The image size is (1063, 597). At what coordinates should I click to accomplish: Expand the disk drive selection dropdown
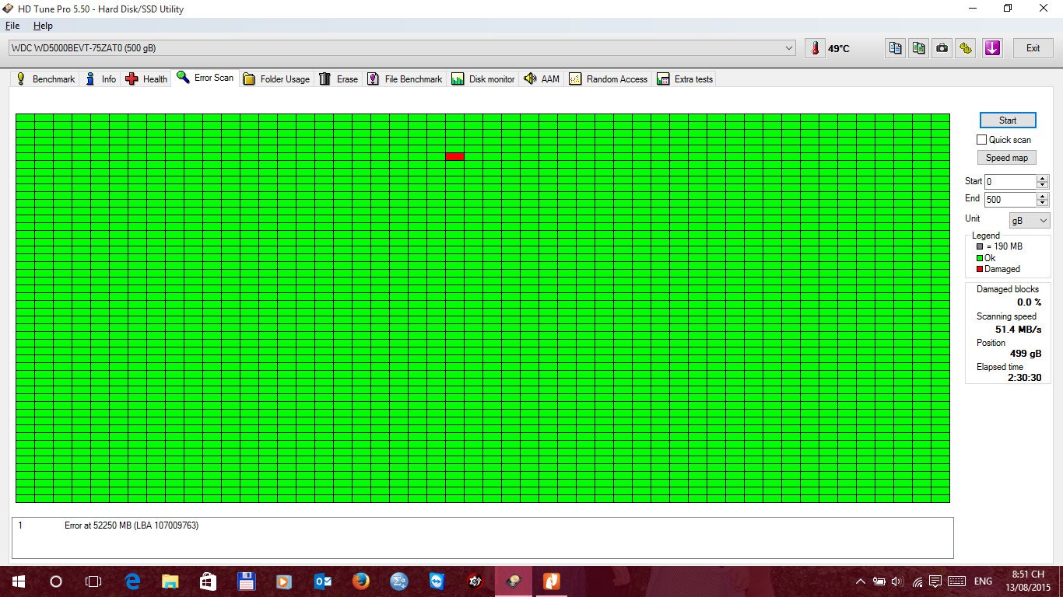pyautogui.click(x=790, y=48)
